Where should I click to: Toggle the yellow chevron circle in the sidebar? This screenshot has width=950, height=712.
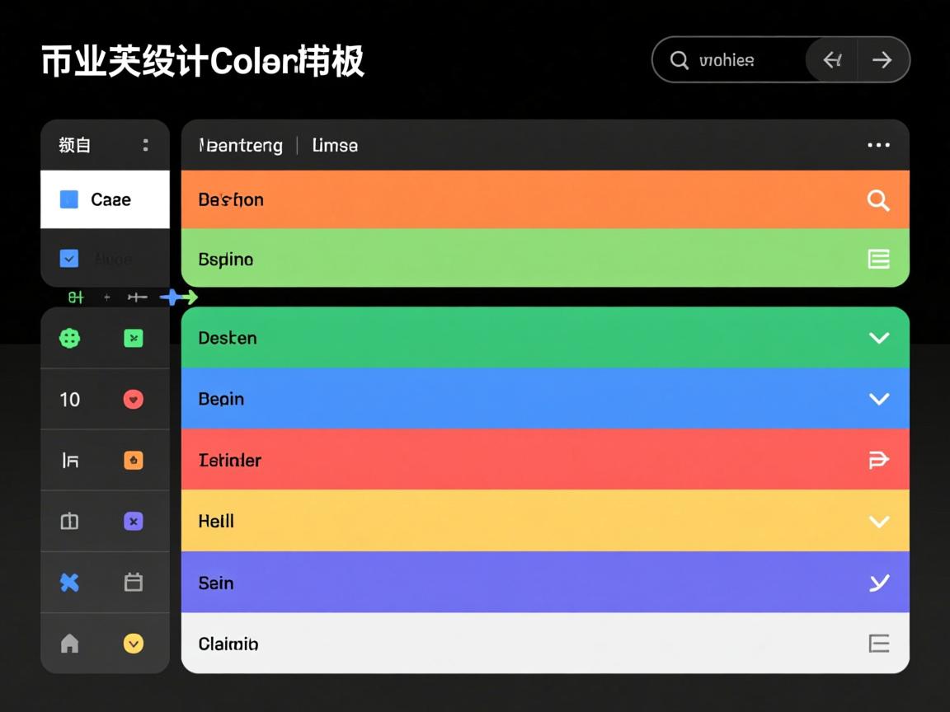[134, 644]
